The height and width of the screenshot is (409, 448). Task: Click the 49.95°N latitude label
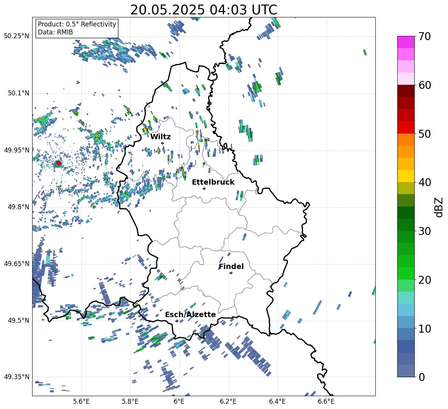17,150
